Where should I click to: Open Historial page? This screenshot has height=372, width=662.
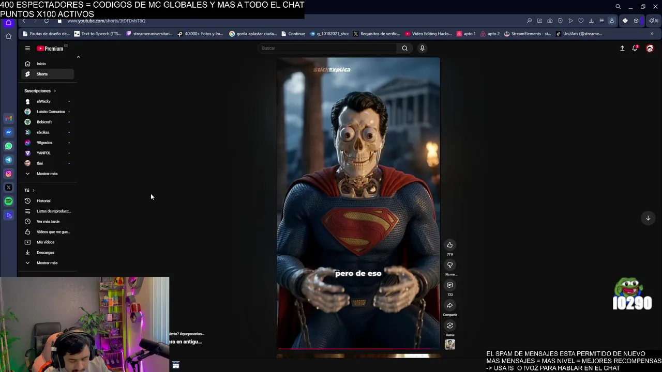click(x=48, y=200)
